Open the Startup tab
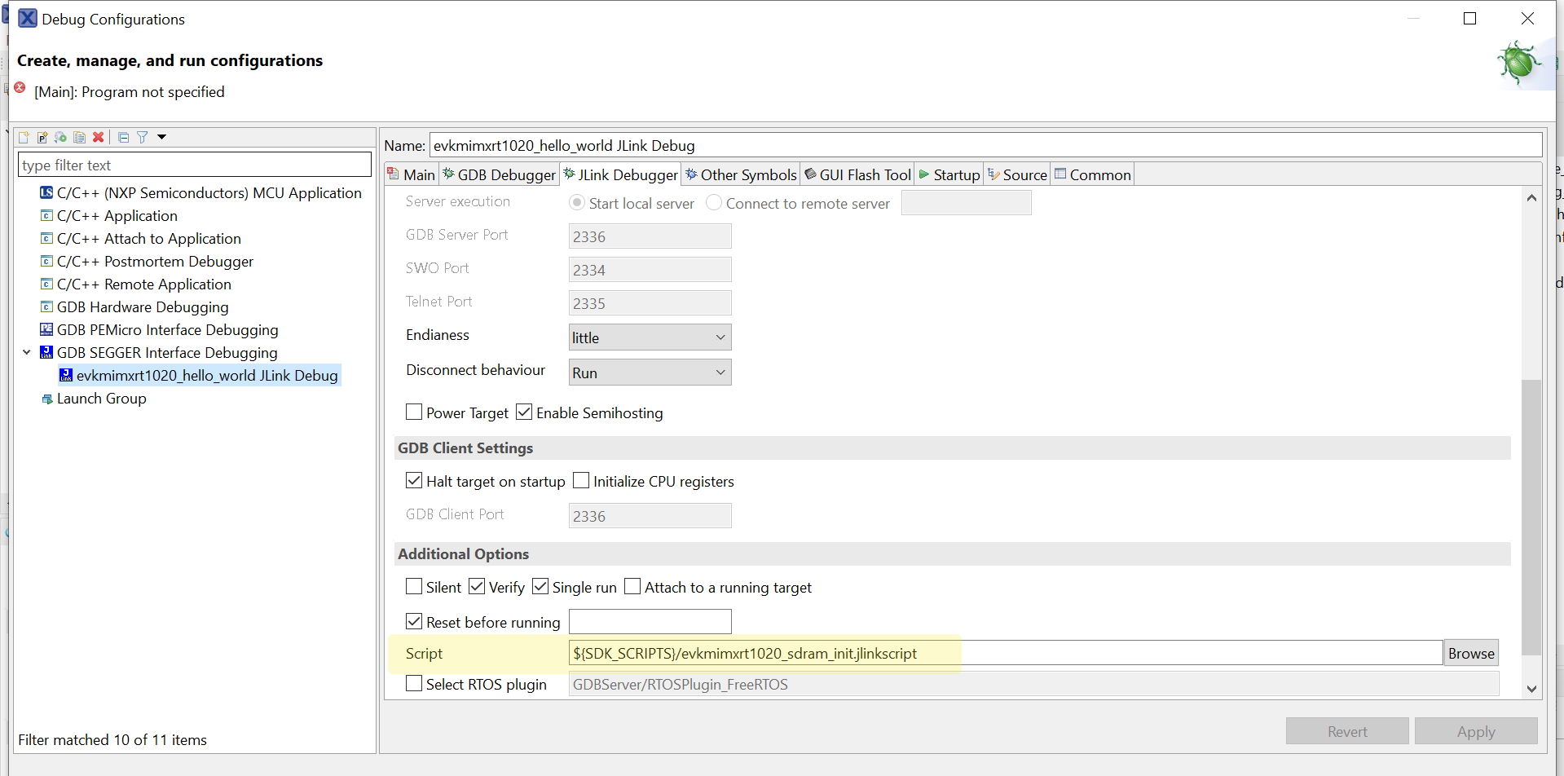The image size is (1564, 776). [x=949, y=174]
